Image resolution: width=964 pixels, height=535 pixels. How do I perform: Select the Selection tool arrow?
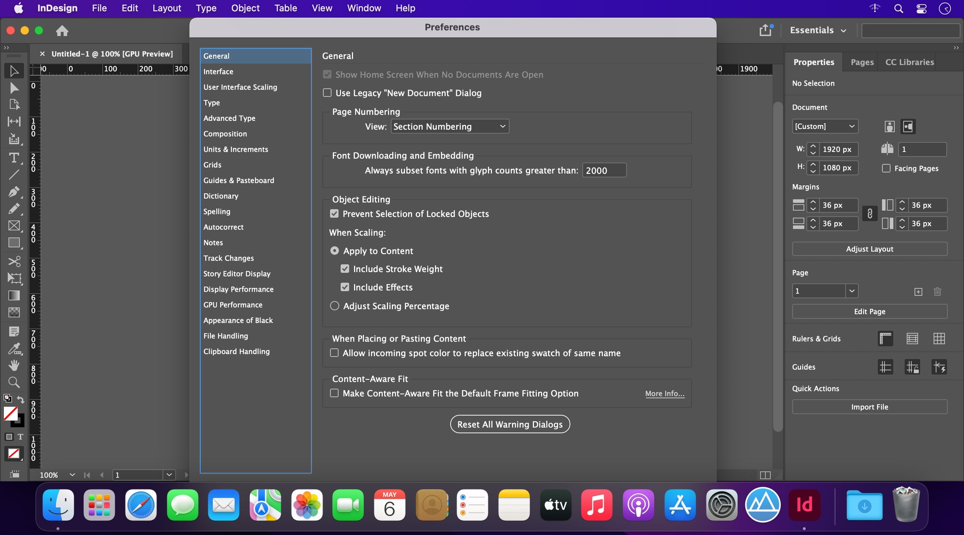pyautogui.click(x=14, y=71)
